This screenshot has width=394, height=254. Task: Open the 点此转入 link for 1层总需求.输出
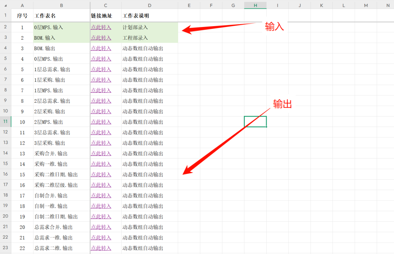point(101,70)
